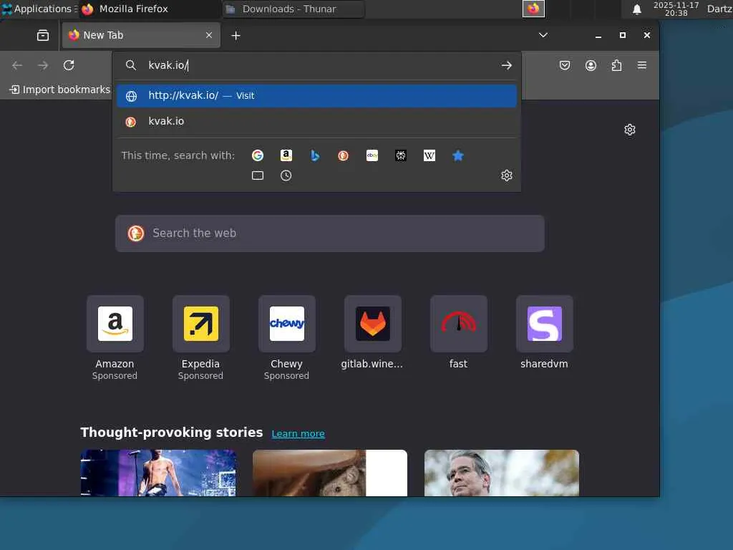Open the concert performer story thumbnail

(x=158, y=473)
